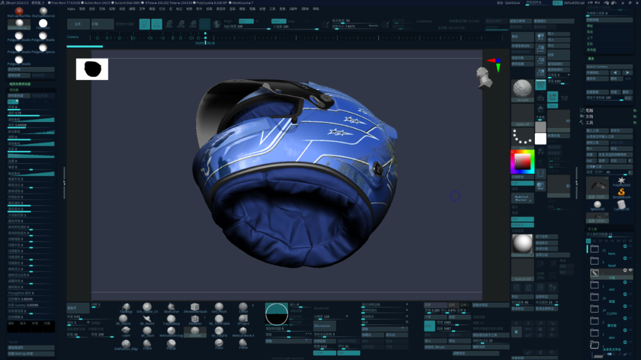
Task: Select the SK_TrimPolish brush
Action: 219,320
